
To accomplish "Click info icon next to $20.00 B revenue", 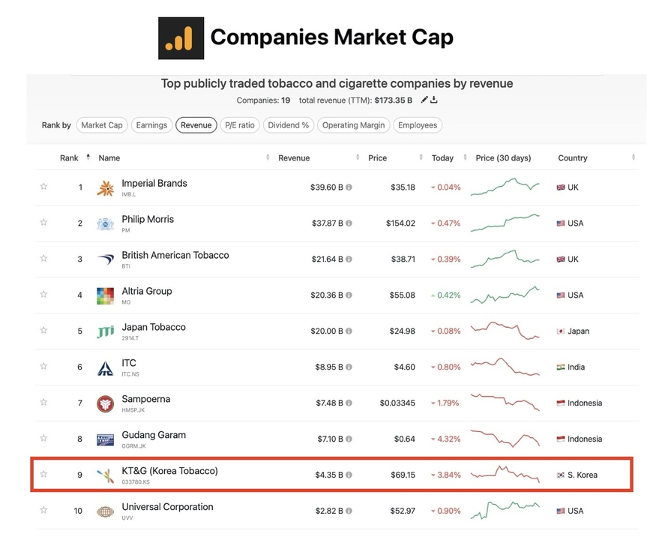I will [349, 331].
